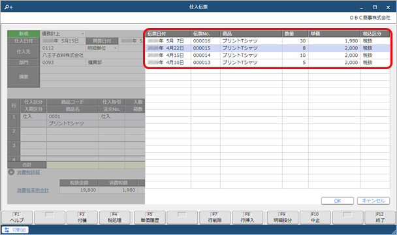Click the キャンセル button
The height and width of the screenshot is (235, 397).
[x=373, y=201]
